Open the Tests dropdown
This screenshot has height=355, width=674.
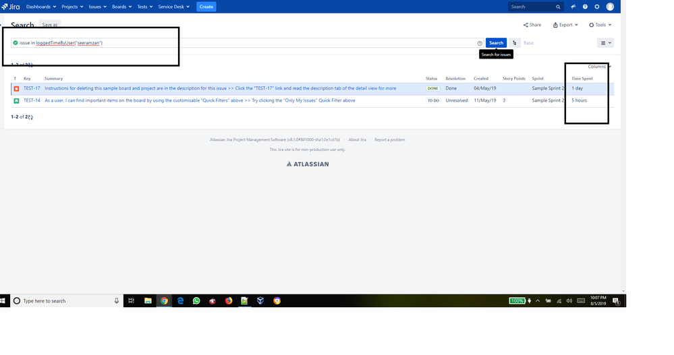pos(145,7)
